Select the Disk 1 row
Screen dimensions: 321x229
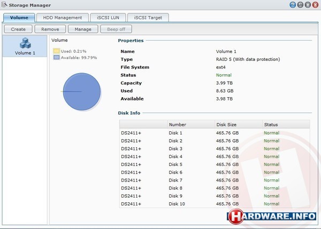tap(215, 133)
